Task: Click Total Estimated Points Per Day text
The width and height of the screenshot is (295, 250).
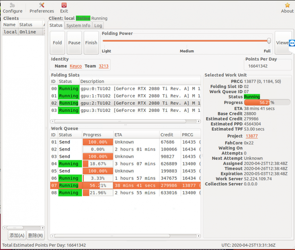Action: click(x=44, y=245)
